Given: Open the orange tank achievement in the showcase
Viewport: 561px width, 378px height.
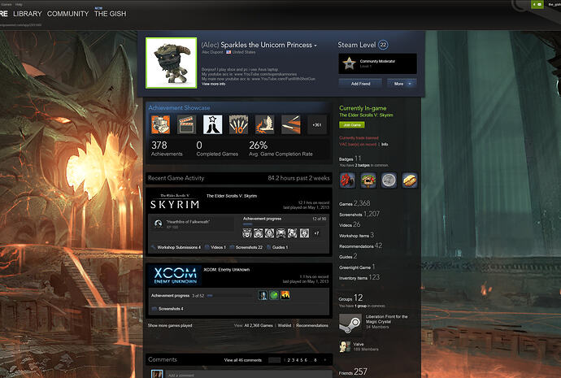Looking at the screenshot, I should [x=160, y=124].
